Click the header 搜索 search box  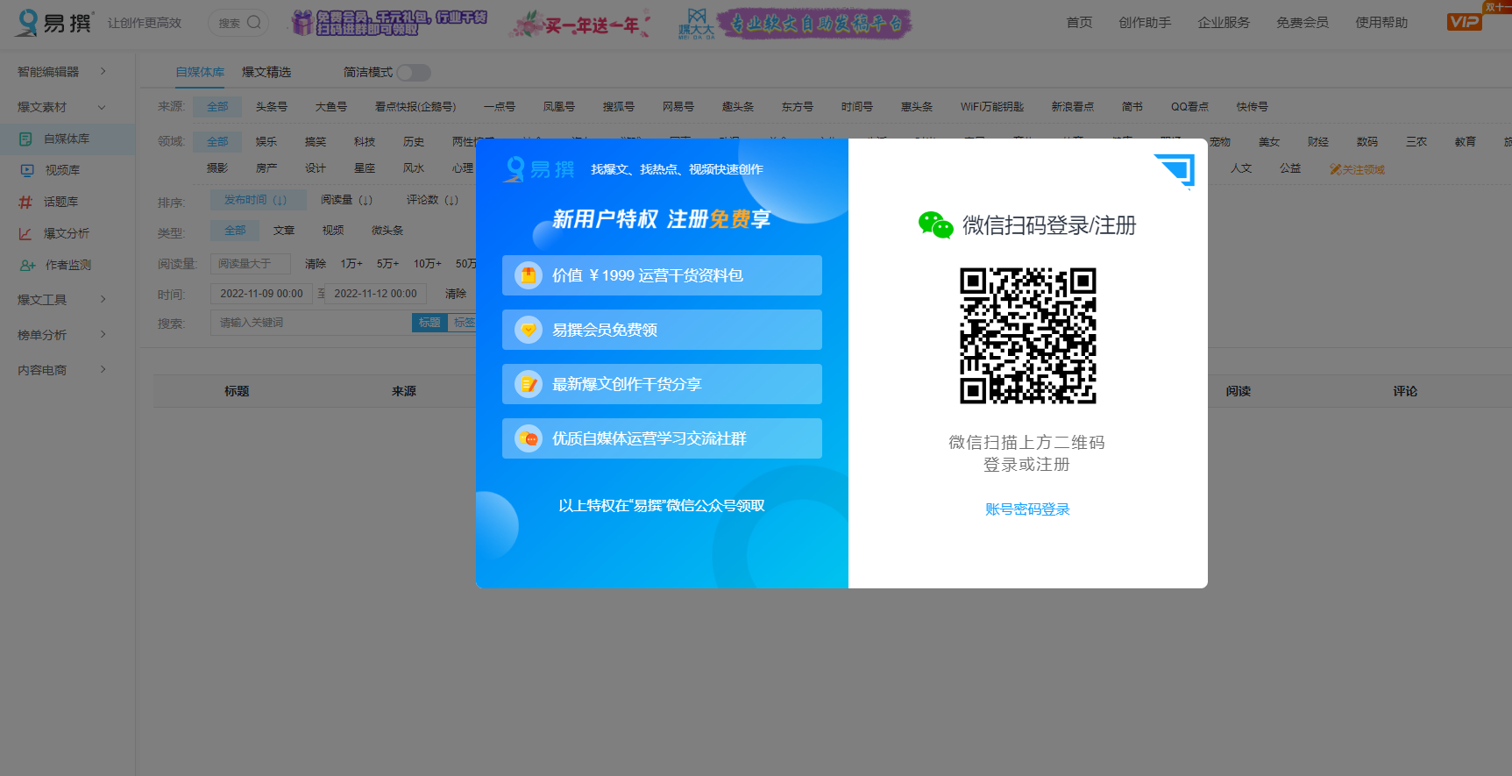pos(238,23)
